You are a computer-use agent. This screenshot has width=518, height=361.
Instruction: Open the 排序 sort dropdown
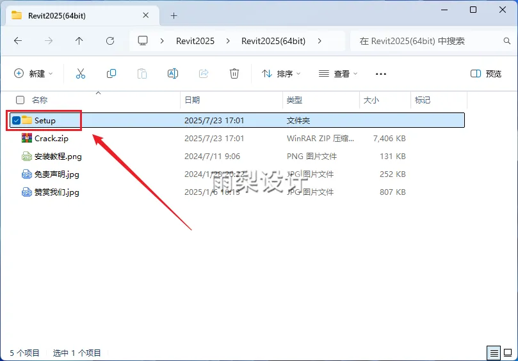[281, 73]
